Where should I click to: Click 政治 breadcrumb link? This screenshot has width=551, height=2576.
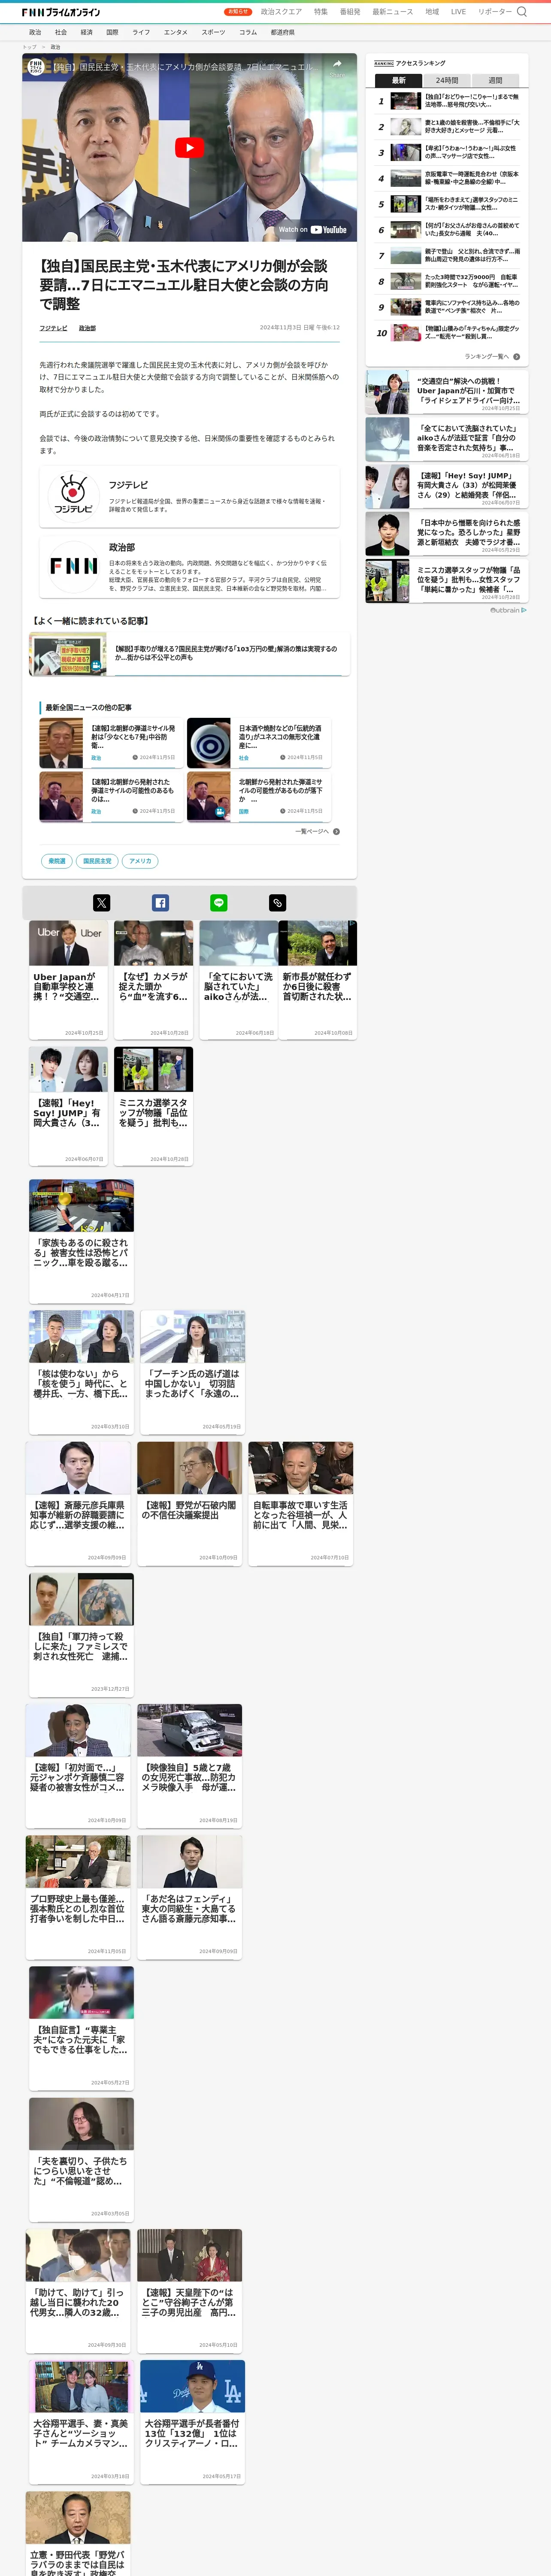(55, 47)
